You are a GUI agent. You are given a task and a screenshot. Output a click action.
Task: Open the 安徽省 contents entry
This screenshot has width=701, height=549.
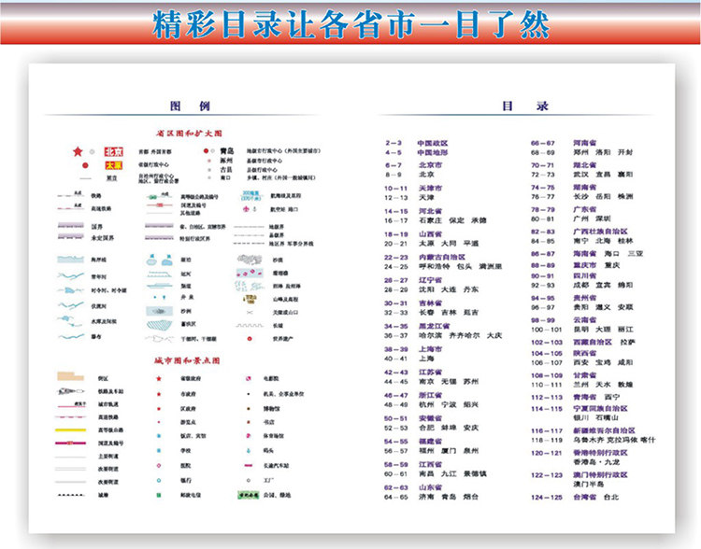tap(430, 418)
